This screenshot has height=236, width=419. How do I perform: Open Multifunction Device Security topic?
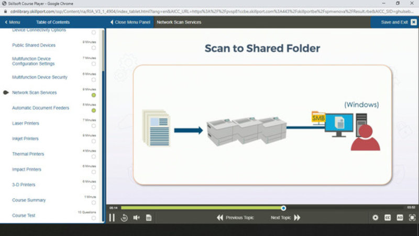40,77
